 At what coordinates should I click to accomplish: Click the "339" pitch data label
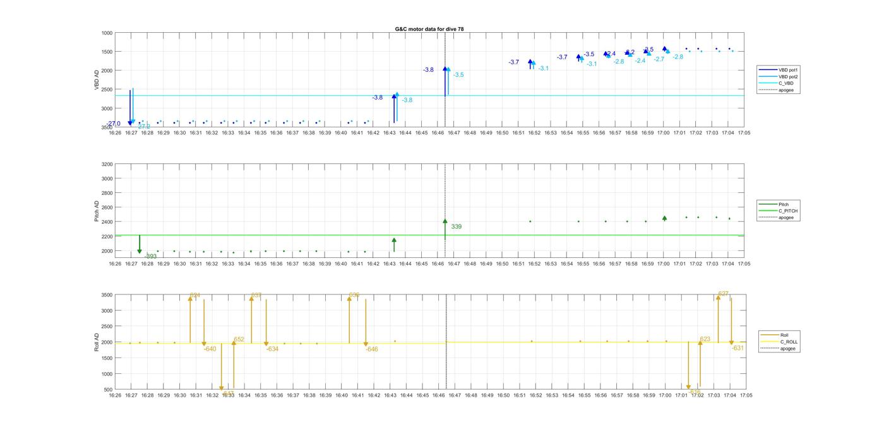(456, 226)
